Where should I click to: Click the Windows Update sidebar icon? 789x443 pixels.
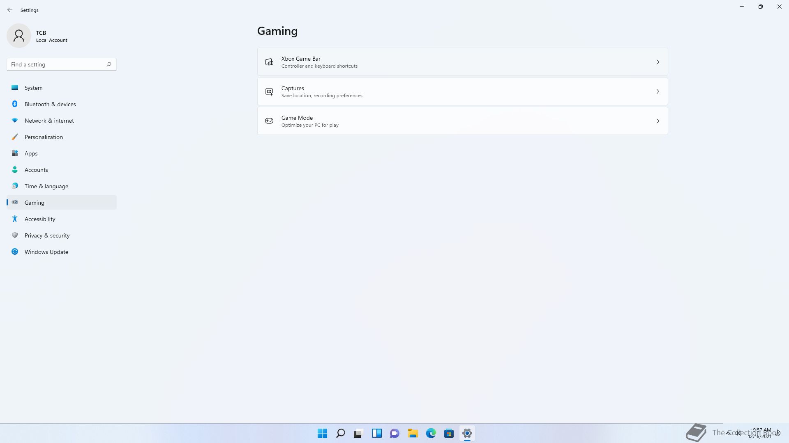tap(15, 252)
